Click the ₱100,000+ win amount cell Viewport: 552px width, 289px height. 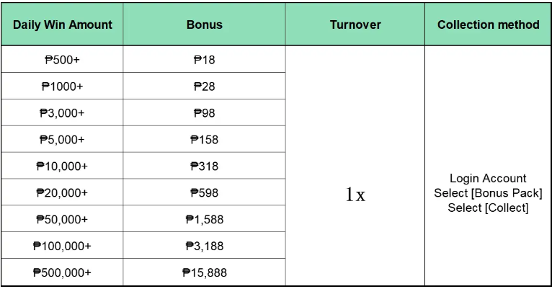[62, 246]
